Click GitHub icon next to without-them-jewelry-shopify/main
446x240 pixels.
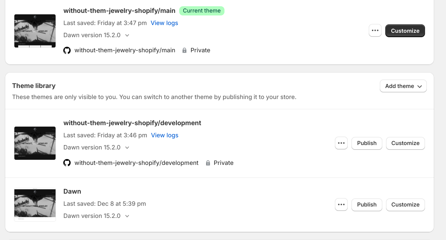pos(67,50)
